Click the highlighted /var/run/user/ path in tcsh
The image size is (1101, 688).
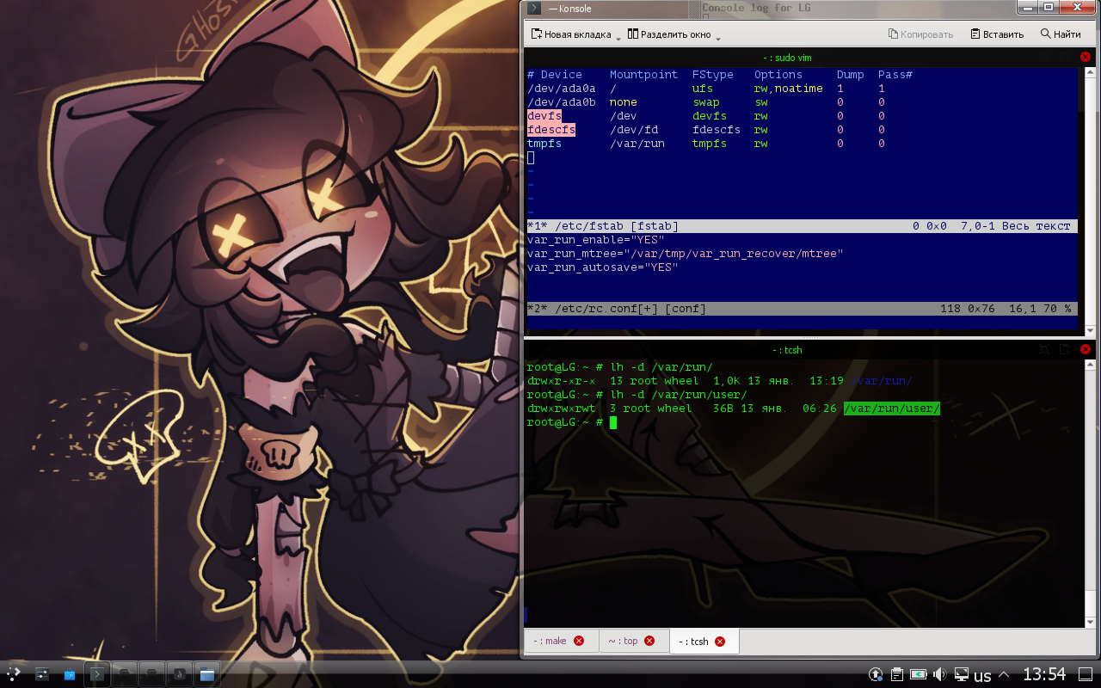[x=892, y=408]
